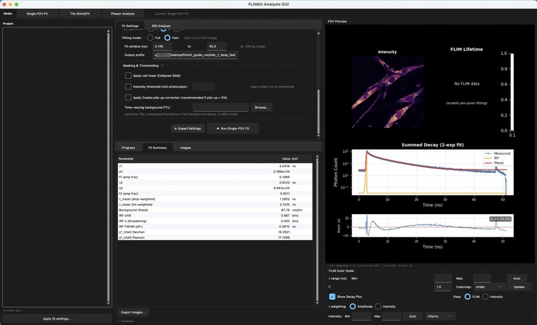Open Expert Settings
Screen dimensions: 537x325
pyautogui.click(x=188, y=128)
